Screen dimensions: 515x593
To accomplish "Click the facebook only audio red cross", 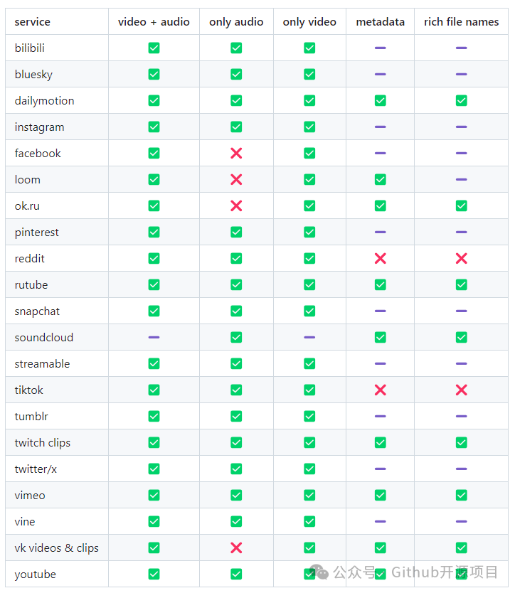I will [x=236, y=153].
